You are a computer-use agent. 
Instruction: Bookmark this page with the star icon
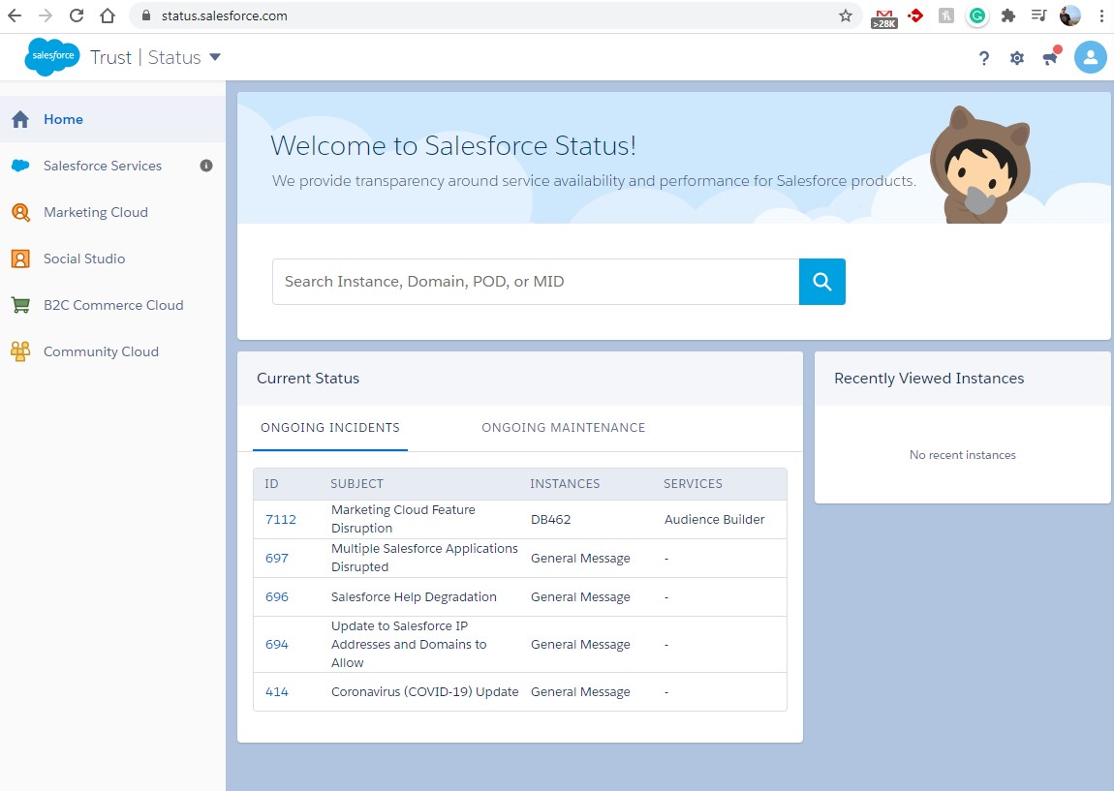tap(846, 15)
